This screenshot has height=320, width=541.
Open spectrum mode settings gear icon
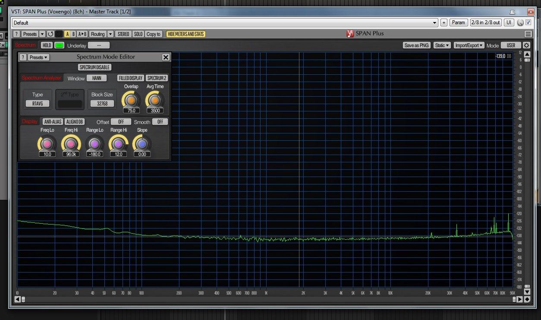coord(527,45)
